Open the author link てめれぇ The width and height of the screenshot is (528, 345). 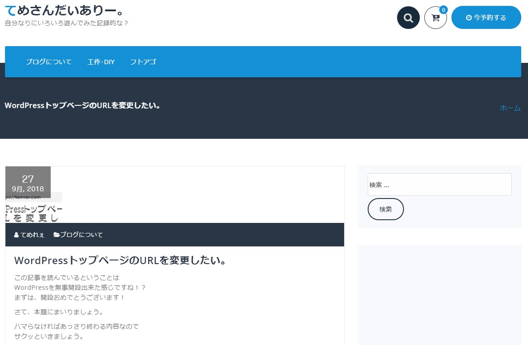[29, 235]
